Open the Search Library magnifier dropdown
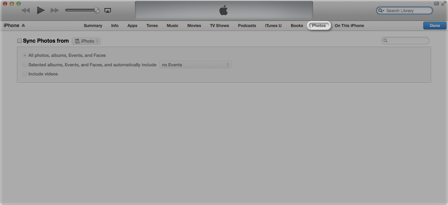This screenshot has width=448, height=205. [x=381, y=10]
